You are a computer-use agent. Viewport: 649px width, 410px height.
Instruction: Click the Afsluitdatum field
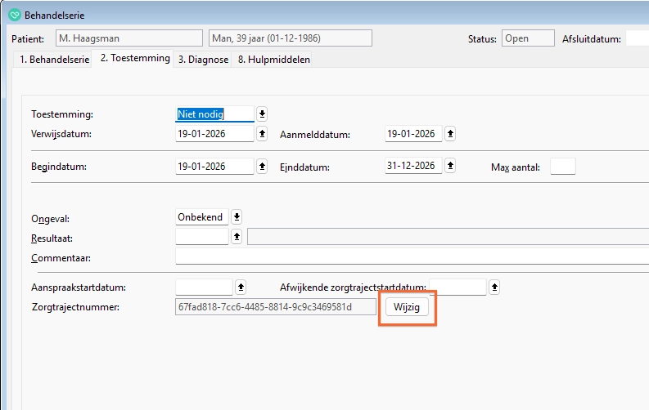tap(637, 38)
